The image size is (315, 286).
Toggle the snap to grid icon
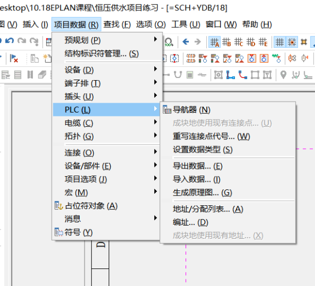[292, 42]
